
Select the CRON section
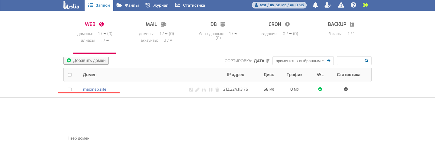tap(279, 24)
